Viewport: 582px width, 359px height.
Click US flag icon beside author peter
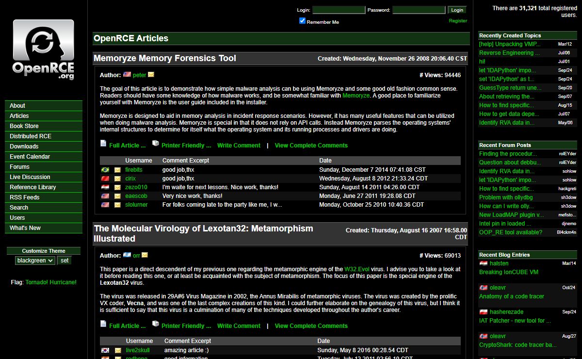[127, 75]
